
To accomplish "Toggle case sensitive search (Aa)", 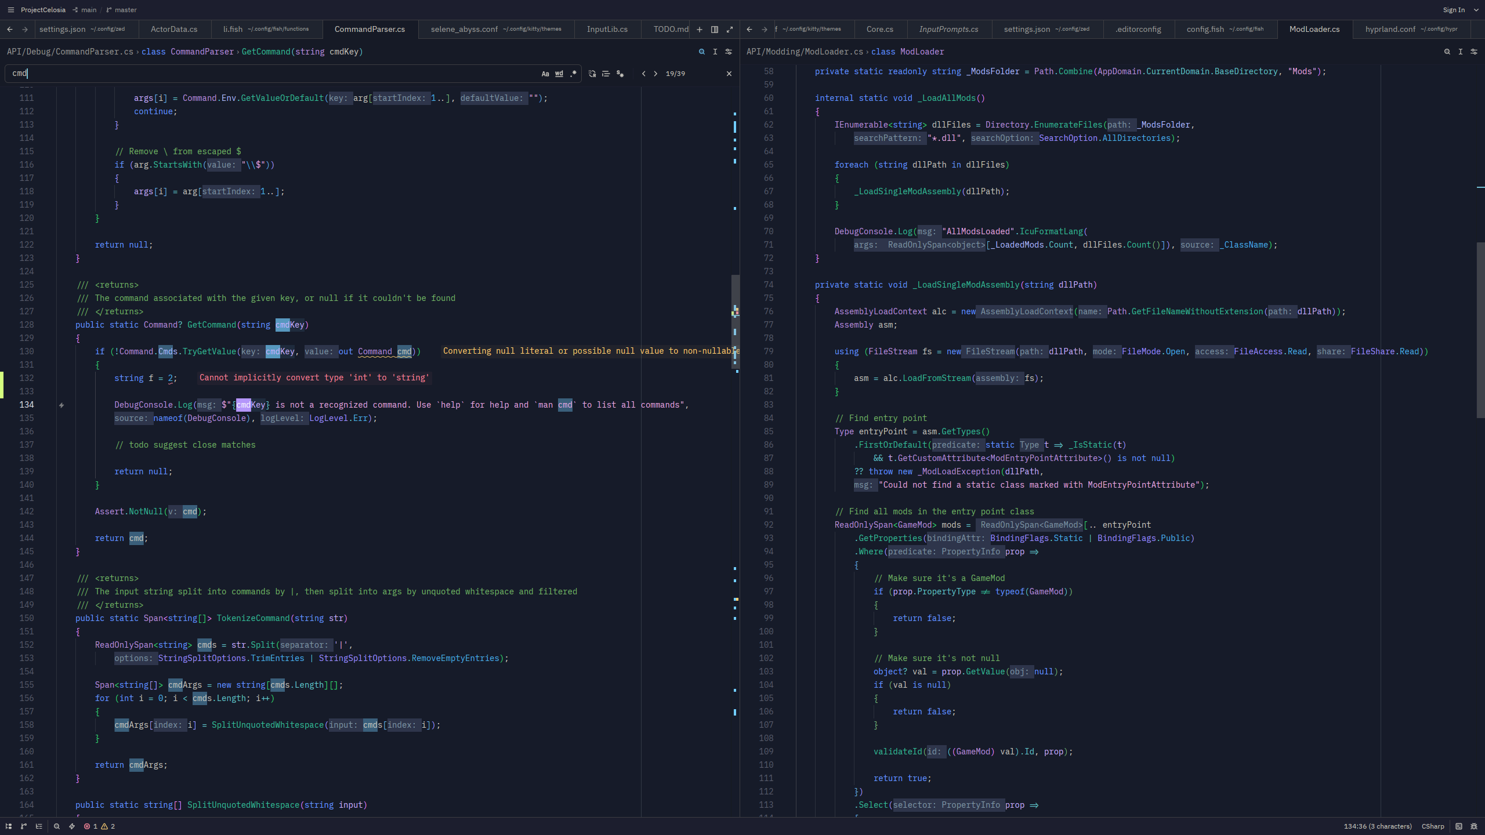I will (545, 74).
